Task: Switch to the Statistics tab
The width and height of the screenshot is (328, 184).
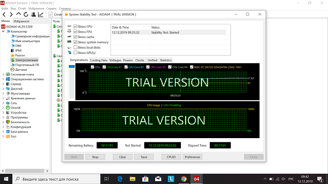Action: point(166,60)
